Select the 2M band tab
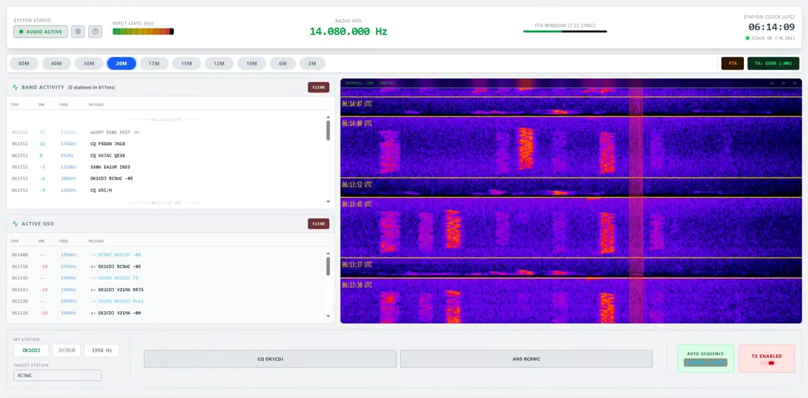Viewport: 808px width, 398px height. pos(312,63)
